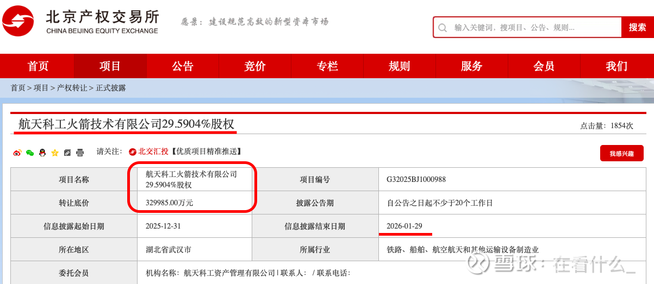Open the 项目 navigation tab

pos(110,66)
